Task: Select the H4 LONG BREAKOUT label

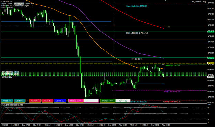Action: tap(137, 33)
